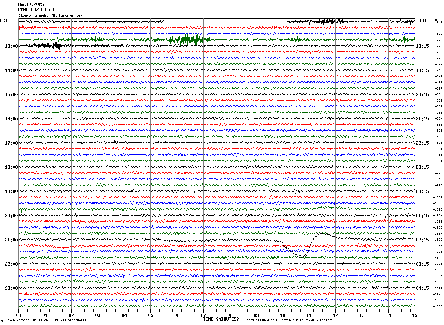The height and width of the screenshot is (325, 444).
Task: Click the DC offset value -1063
Action: 438,209
